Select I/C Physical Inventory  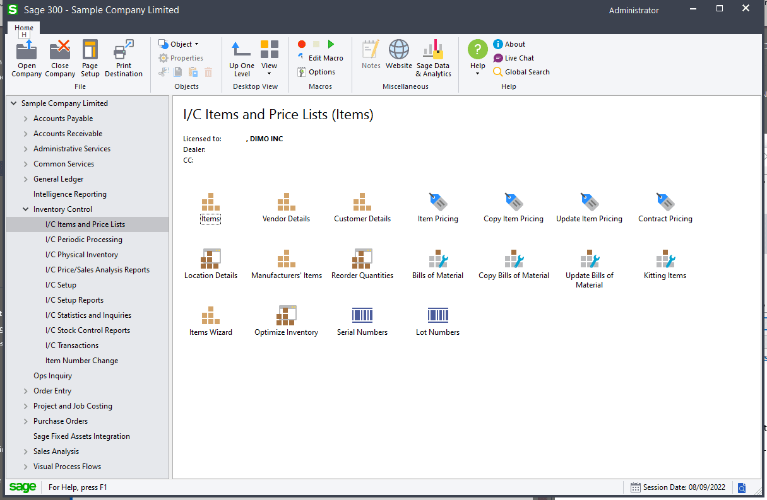tap(81, 255)
